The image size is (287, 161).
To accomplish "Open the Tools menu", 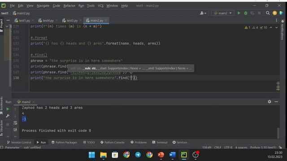I will coord(91,6).
